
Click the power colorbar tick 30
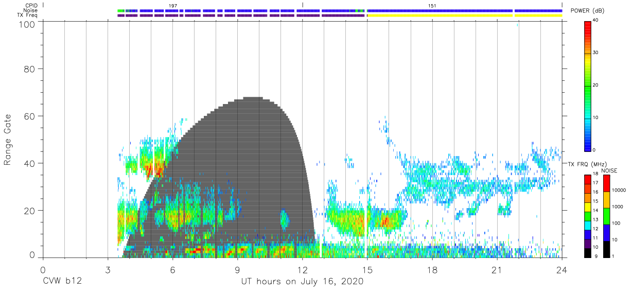point(595,53)
